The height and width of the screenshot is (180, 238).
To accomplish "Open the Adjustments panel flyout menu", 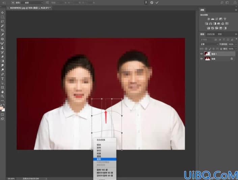I will [x=236, y=10].
